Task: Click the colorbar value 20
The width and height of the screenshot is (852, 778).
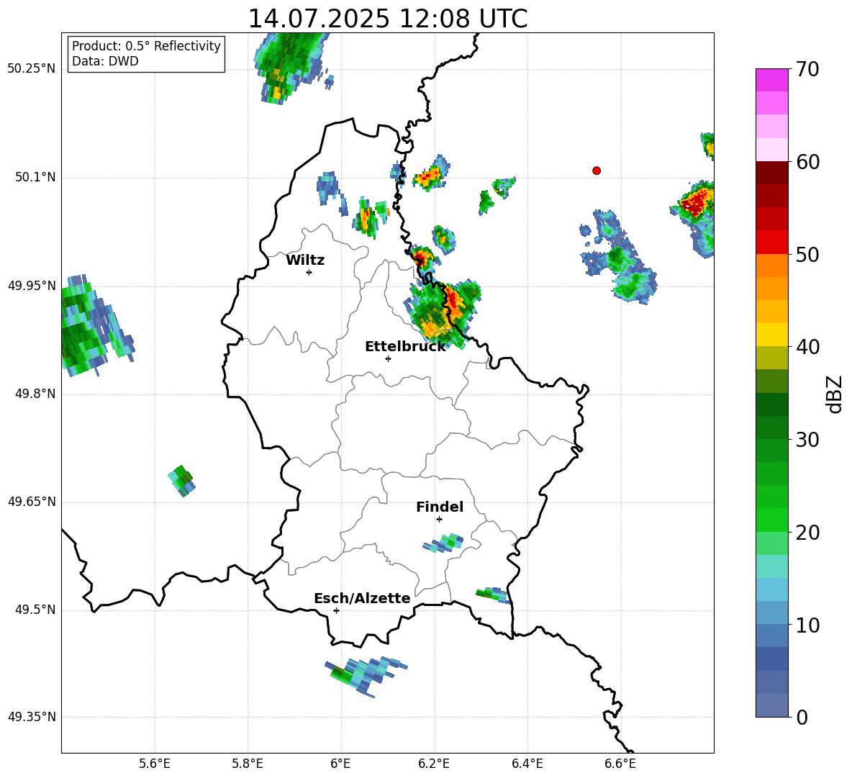Action: pyautogui.click(x=807, y=533)
